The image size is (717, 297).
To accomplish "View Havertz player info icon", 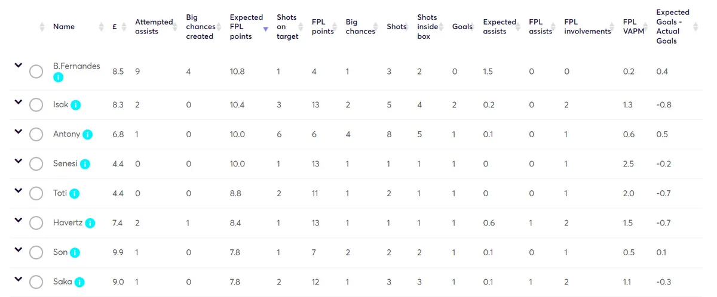I will click(x=90, y=223).
